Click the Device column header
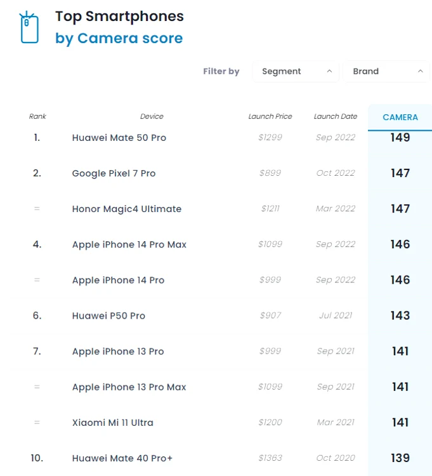The image size is (432, 476). click(152, 116)
